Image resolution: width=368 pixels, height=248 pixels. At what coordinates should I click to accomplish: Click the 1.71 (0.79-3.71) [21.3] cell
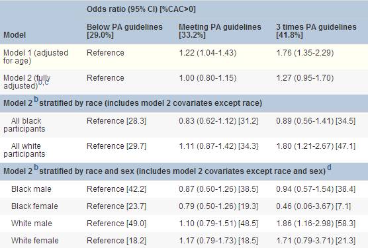(x=316, y=241)
